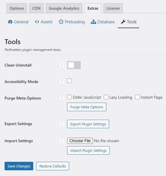Check the Defer JavaScript checkbox
This screenshot has height=176, width=166.
(69, 97)
